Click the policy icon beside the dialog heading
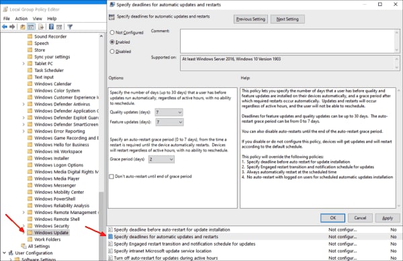The image size is (403, 261). click(111, 17)
